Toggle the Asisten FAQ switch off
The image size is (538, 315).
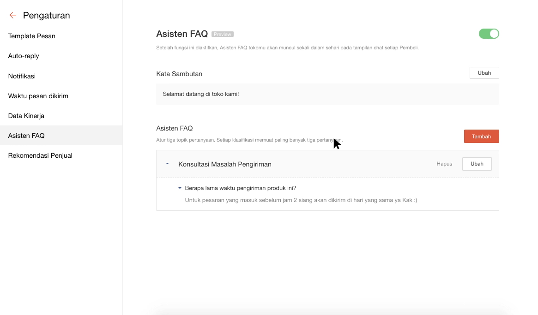point(489,34)
